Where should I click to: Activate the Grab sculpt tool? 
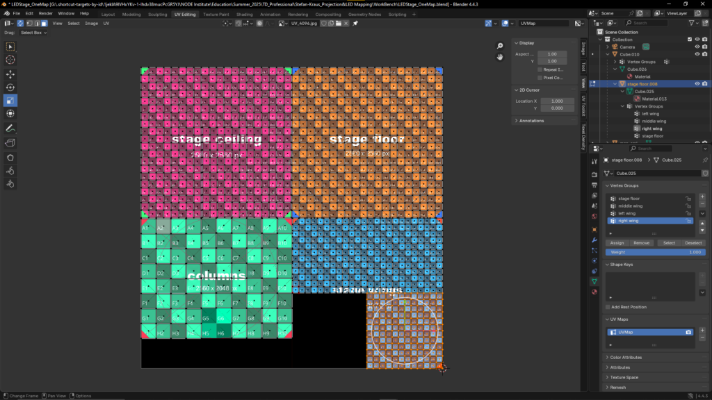[x=10, y=158]
